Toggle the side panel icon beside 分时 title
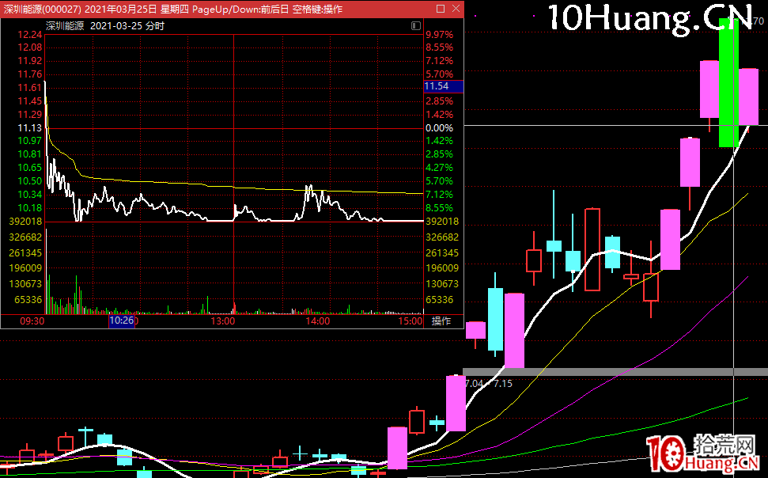 (416, 25)
